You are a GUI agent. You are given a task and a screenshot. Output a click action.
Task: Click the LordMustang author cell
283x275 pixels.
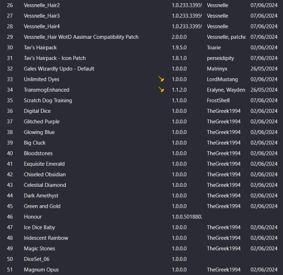pos(222,79)
